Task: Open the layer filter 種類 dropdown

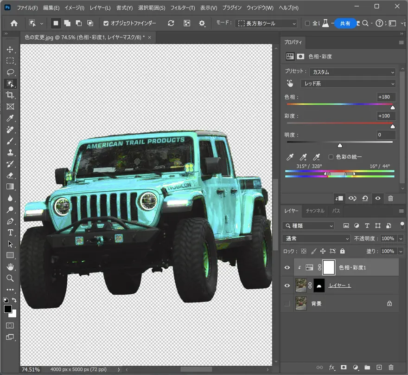Action: coord(308,226)
